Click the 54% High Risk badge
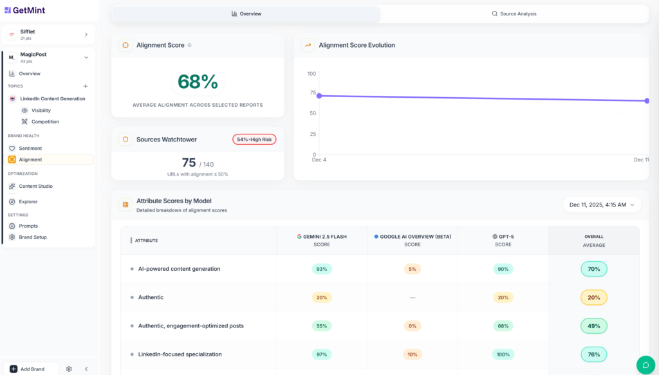The image size is (659, 375). pos(254,139)
